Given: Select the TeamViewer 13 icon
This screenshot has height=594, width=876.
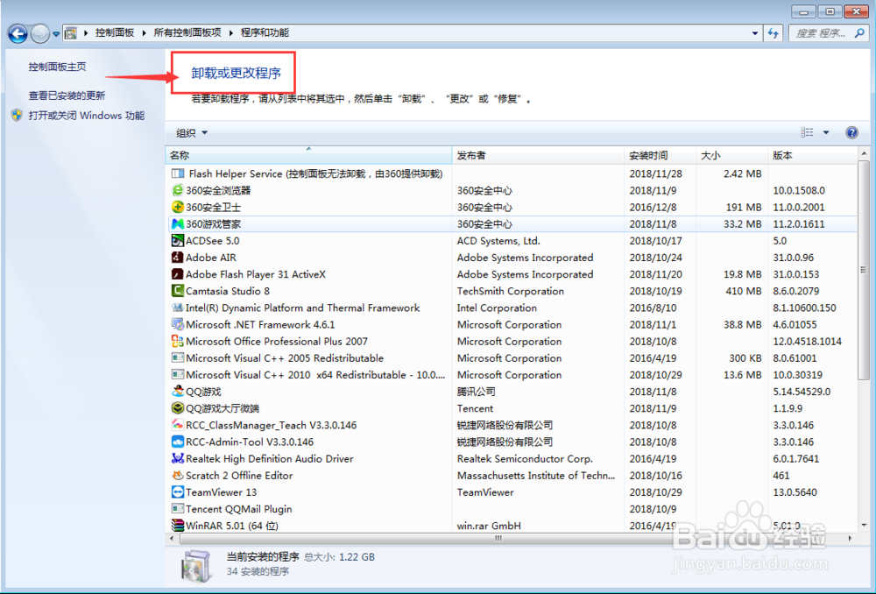Looking at the screenshot, I should click(178, 492).
